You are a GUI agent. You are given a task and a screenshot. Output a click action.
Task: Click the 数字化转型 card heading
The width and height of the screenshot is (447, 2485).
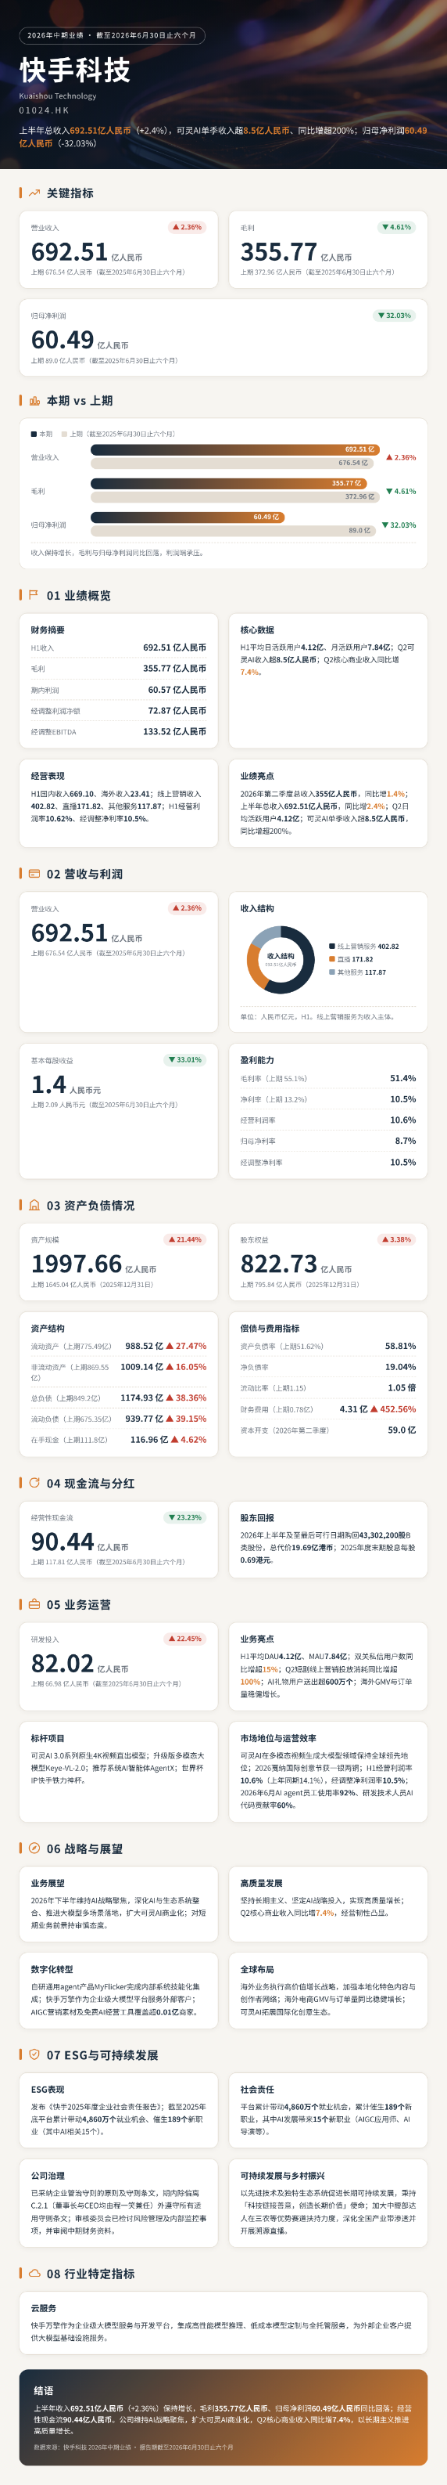(52, 1970)
